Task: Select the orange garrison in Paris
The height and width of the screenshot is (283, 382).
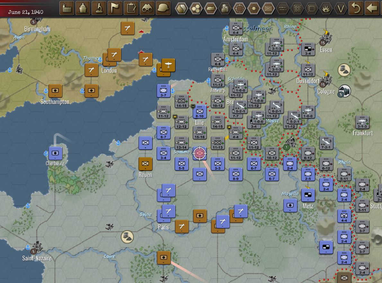Action: tap(200, 216)
